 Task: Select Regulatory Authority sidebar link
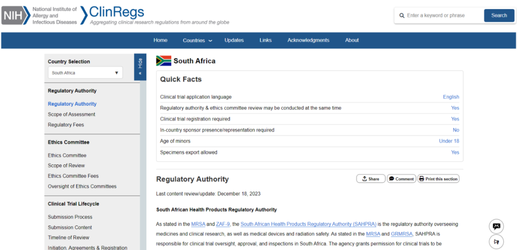tap(72, 104)
